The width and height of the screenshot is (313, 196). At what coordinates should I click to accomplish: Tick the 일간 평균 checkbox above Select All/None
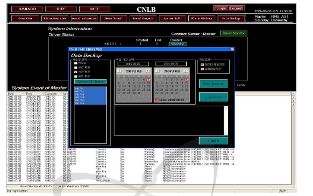(76, 76)
